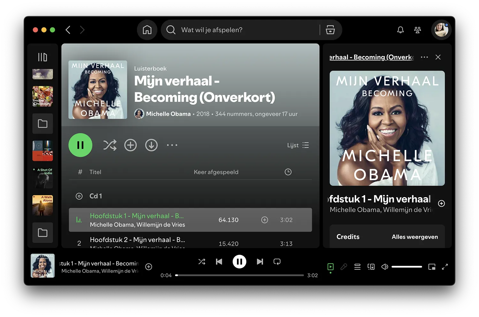479x317 pixels.
Task: Toggle the lyrics microphone icon
Action: [344, 267]
